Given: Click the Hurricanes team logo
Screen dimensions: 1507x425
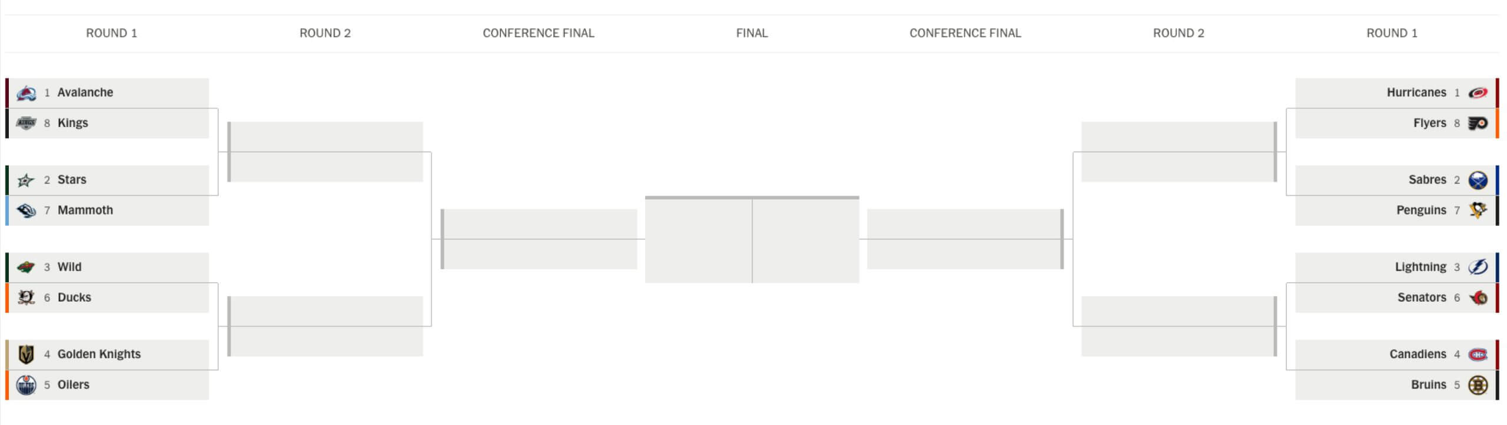Looking at the screenshot, I should 1478,93.
